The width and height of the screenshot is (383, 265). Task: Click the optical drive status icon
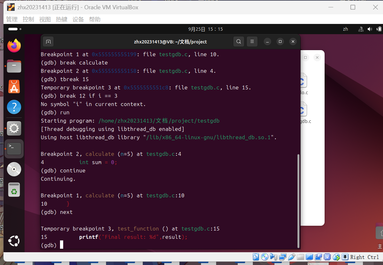click(265, 257)
